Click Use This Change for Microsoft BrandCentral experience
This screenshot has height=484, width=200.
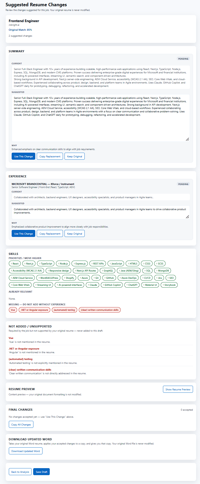(23, 234)
